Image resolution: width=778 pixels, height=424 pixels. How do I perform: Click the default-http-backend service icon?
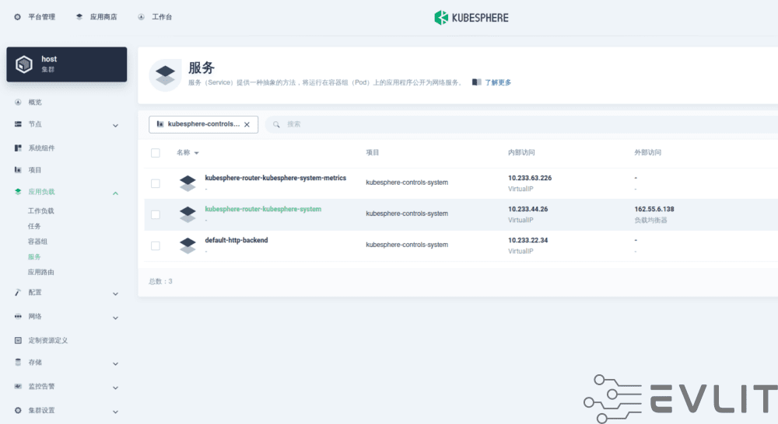(x=187, y=245)
